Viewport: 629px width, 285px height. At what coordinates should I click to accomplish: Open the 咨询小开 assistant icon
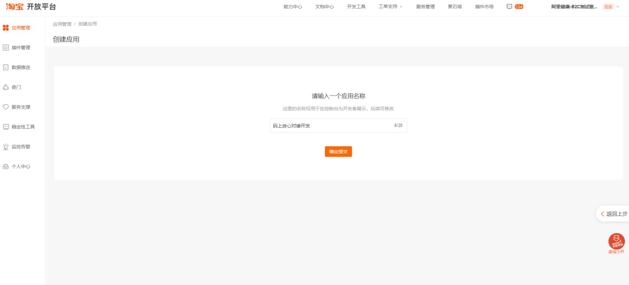(617, 241)
